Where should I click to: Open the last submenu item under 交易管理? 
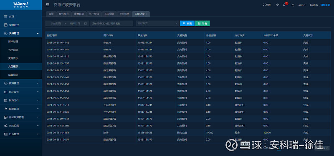13,75
